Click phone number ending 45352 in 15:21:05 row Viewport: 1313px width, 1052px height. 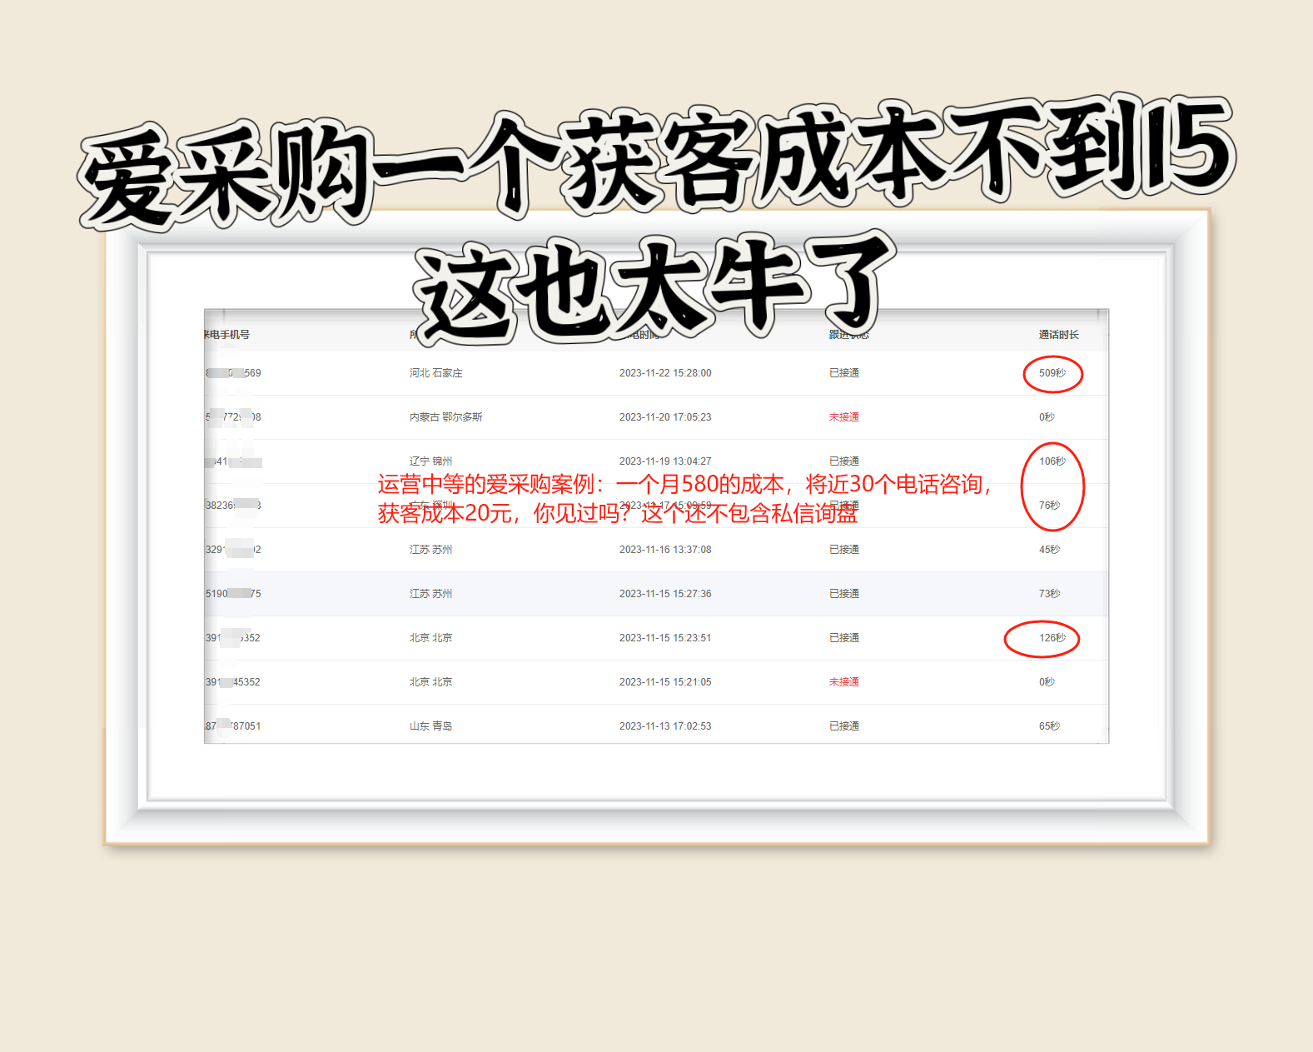233,682
